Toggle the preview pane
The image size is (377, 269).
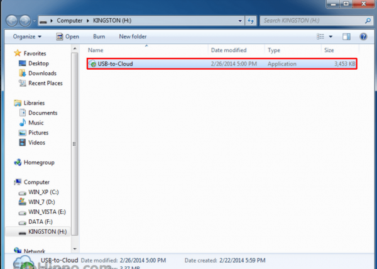346,36
